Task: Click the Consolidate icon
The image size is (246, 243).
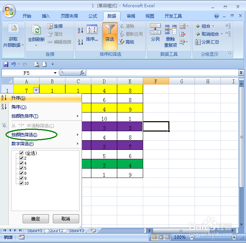Action: coord(182,34)
